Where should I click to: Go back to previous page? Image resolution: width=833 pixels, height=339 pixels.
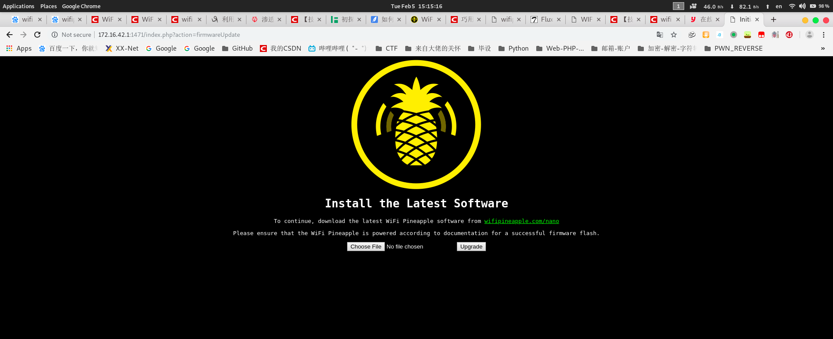click(x=10, y=35)
